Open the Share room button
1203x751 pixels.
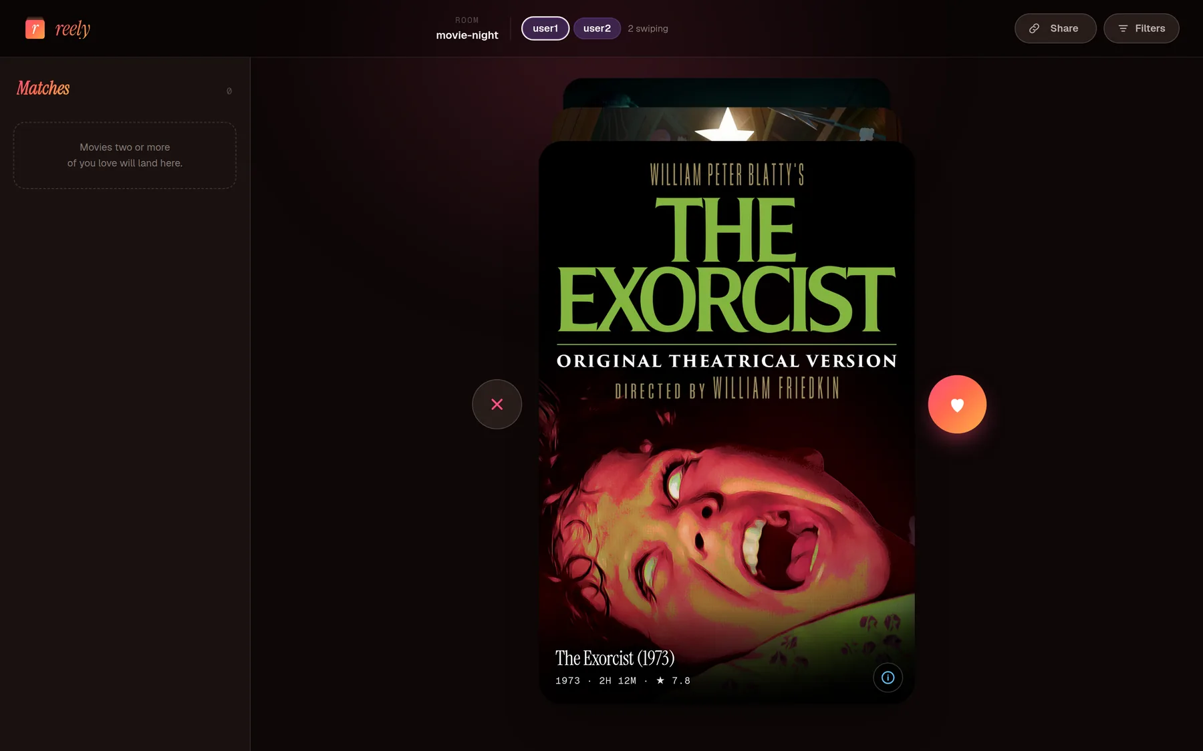(x=1055, y=28)
